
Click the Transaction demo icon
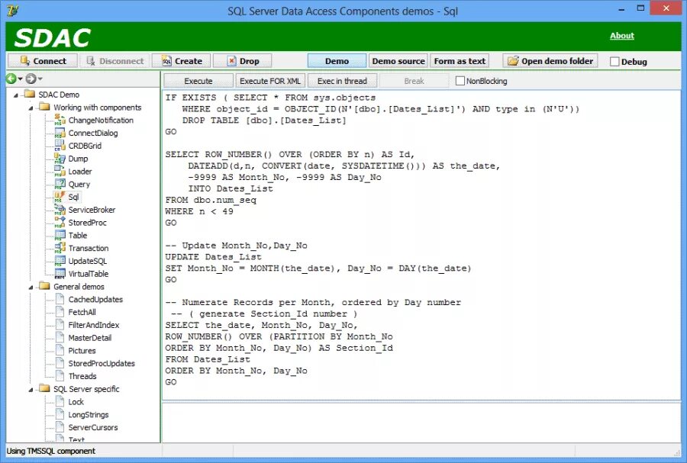[x=60, y=248]
